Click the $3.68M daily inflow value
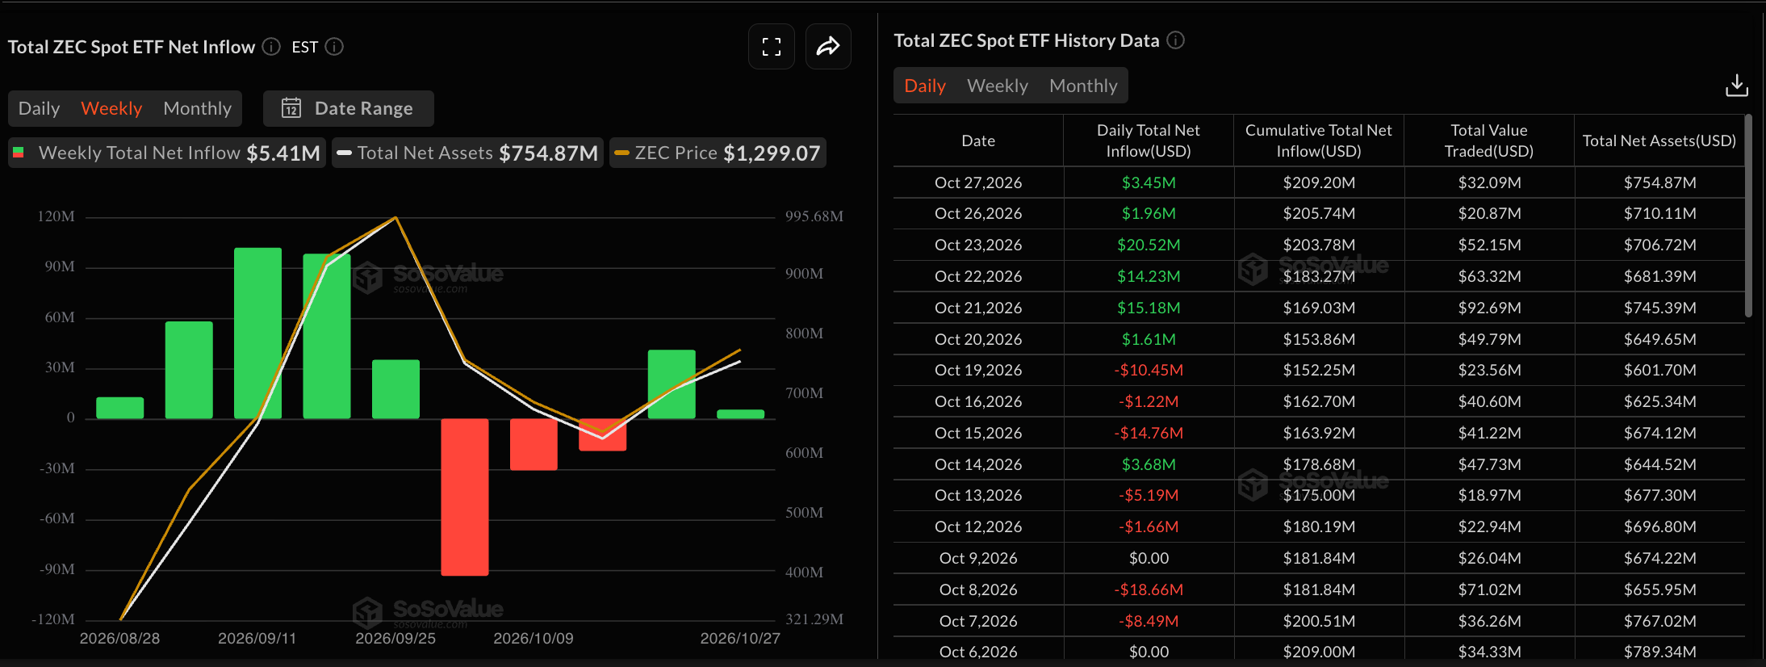 click(1149, 464)
